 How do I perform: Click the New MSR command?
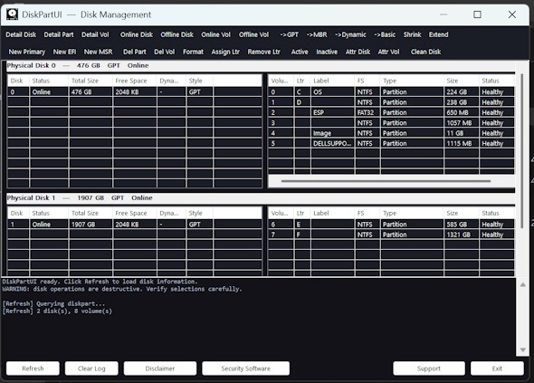pos(98,52)
